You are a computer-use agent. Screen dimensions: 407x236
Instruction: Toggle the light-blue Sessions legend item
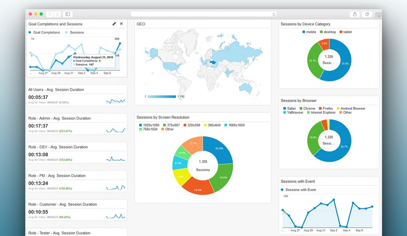(x=75, y=32)
